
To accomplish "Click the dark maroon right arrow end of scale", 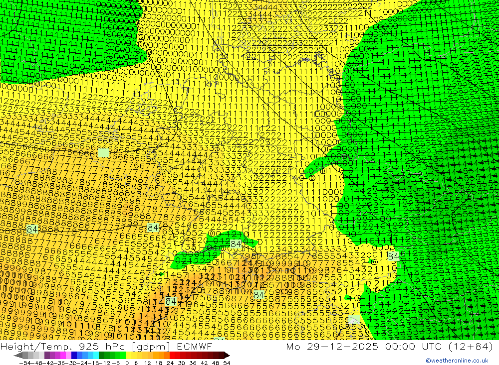I will pos(227,356).
